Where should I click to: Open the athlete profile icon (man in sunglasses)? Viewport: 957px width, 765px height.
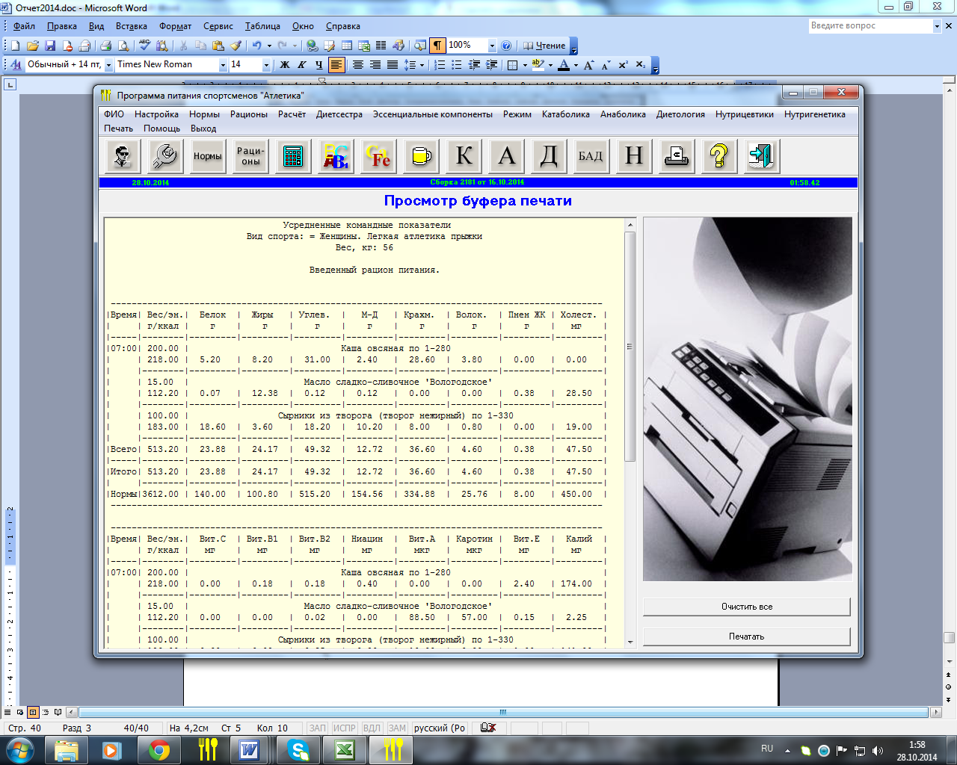coord(123,156)
